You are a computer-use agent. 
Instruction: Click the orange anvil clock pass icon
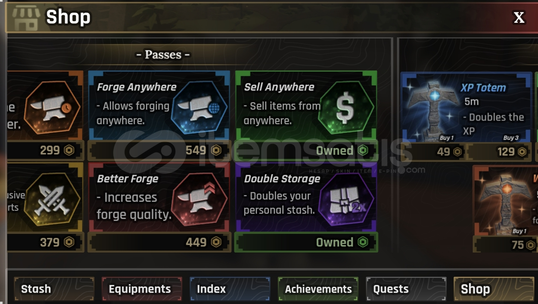(52, 108)
